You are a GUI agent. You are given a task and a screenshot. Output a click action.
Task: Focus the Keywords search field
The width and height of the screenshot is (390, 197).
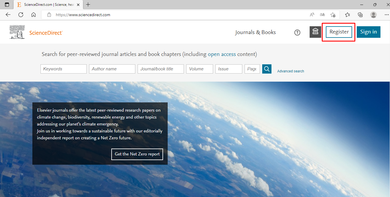[x=64, y=69]
